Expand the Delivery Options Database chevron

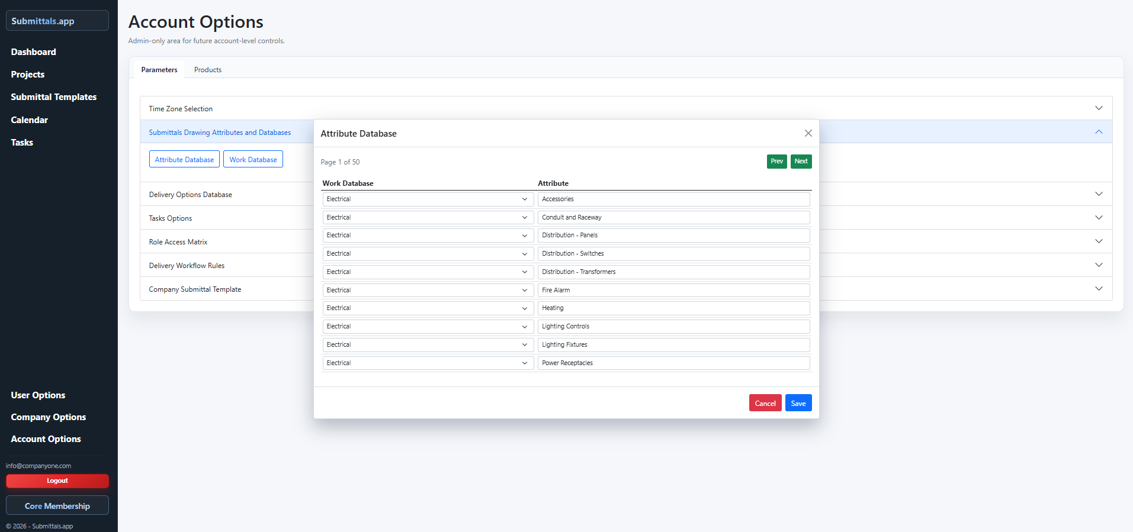[x=1098, y=194]
